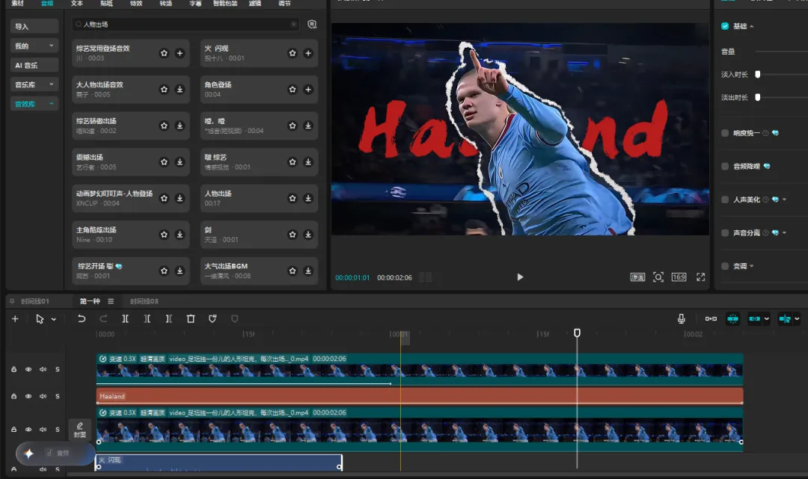This screenshot has height=479, width=808.
Task: Open the rightmost timeline toolbar dropdown
Action: 797,319
